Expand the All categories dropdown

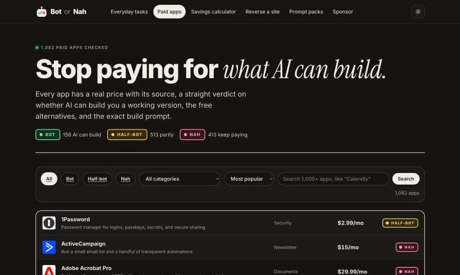click(x=180, y=179)
